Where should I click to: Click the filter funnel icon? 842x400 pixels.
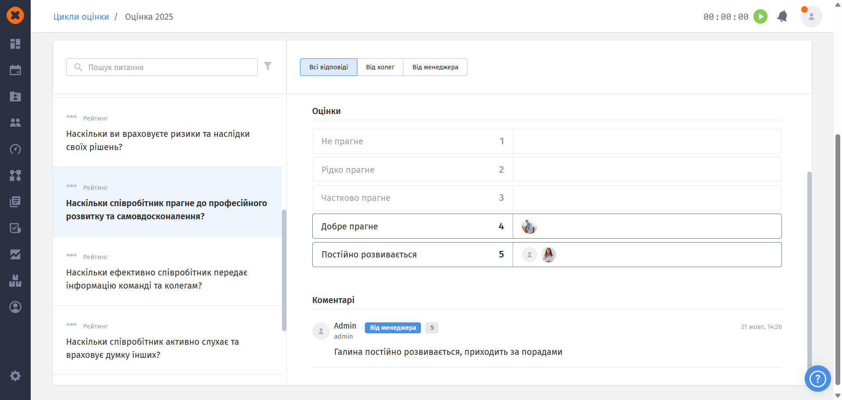(268, 66)
